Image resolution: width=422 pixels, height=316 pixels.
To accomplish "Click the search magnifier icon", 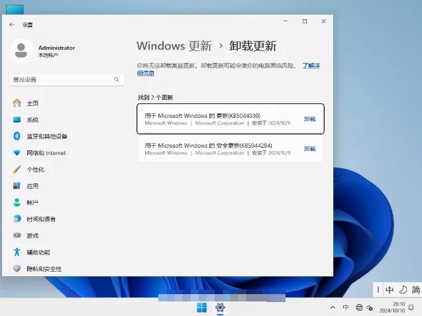I will click(x=117, y=79).
